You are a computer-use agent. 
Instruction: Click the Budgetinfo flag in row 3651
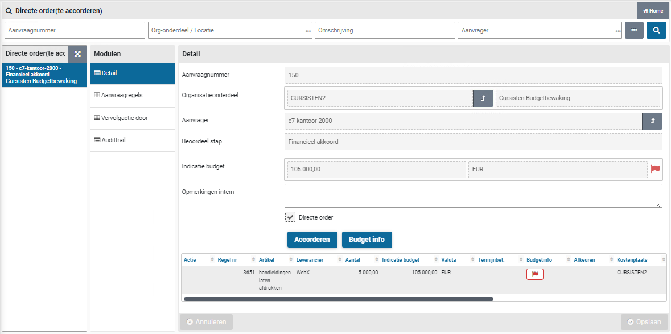click(x=534, y=274)
